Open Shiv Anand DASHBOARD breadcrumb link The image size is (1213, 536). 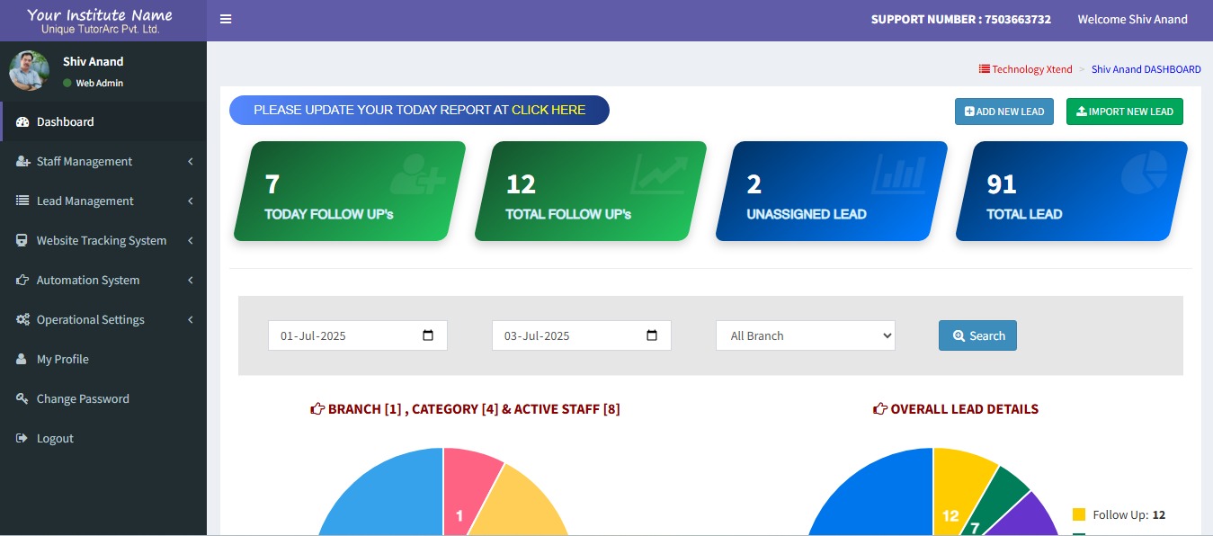[1146, 69]
